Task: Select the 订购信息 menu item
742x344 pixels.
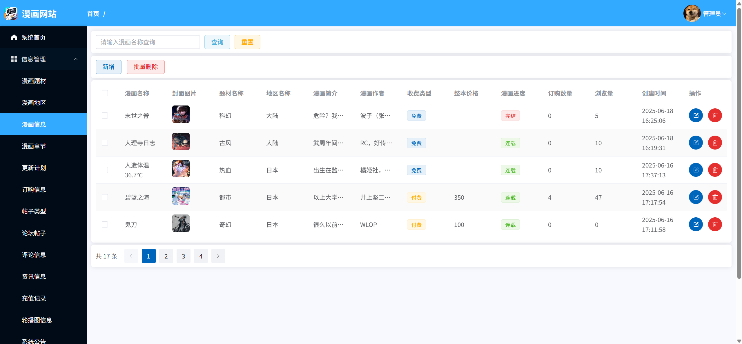Action: coord(34,190)
